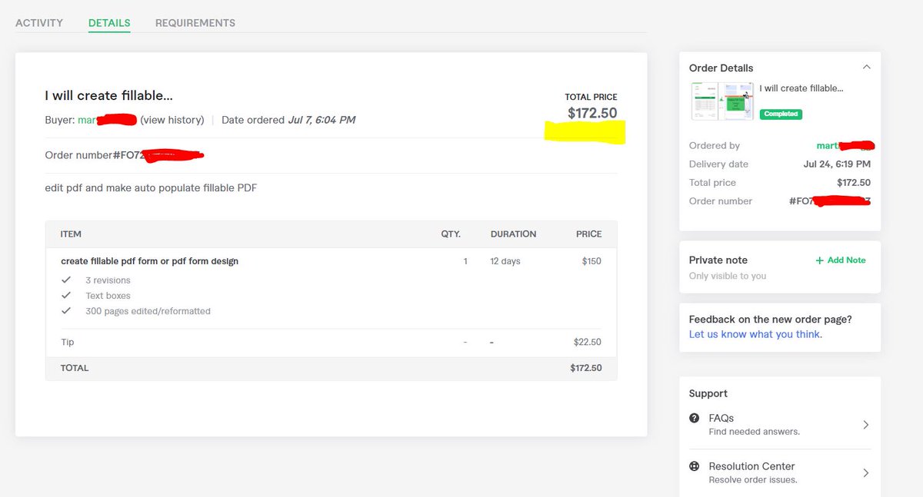Expand the FAQs chevron arrow
This screenshot has height=497, width=923.
pos(866,425)
